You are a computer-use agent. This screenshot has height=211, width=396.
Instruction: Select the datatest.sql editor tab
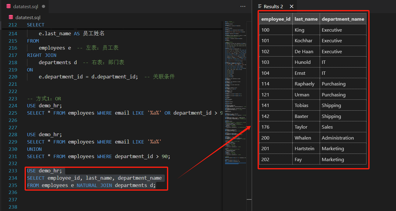26,6
